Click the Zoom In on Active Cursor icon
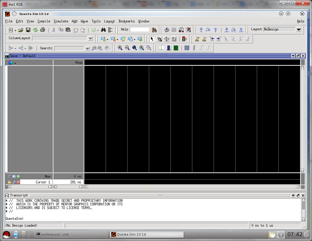The width and height of the screenshot is (312, 241). 142,48
